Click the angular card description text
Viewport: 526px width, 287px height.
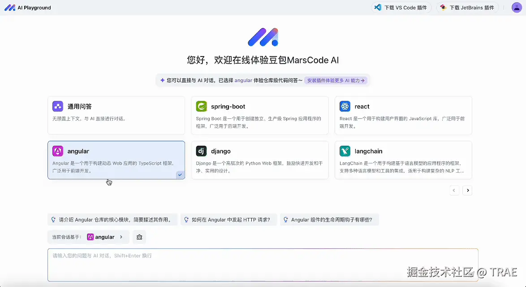pyautogui.click(x=113, y=167)
